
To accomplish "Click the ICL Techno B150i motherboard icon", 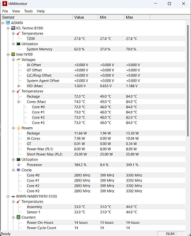I will pos(13,28).
